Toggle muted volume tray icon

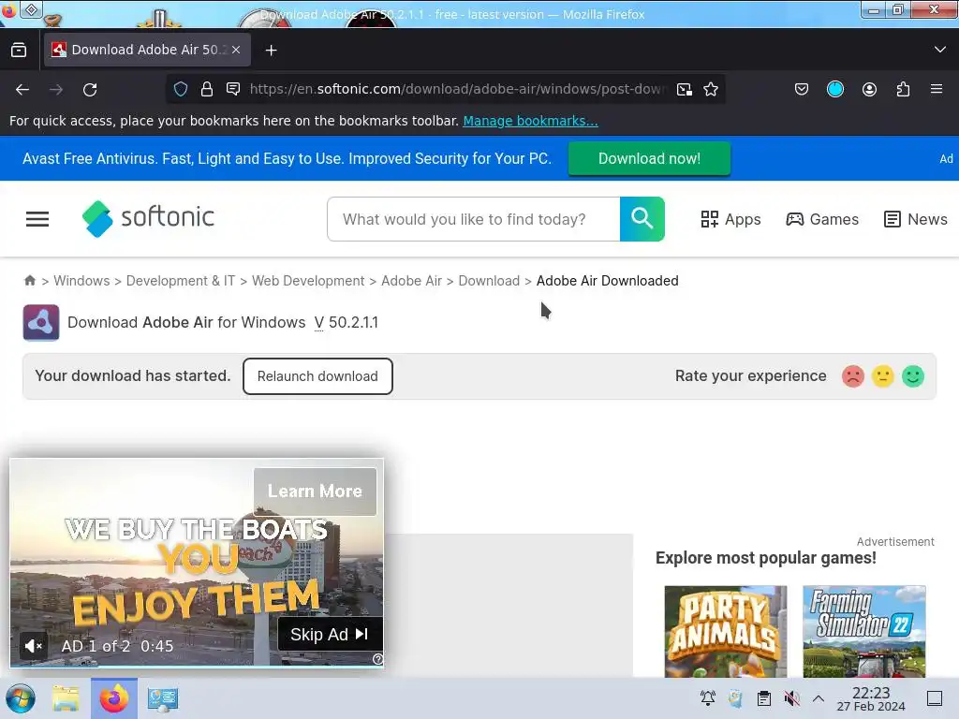point(791,698)
